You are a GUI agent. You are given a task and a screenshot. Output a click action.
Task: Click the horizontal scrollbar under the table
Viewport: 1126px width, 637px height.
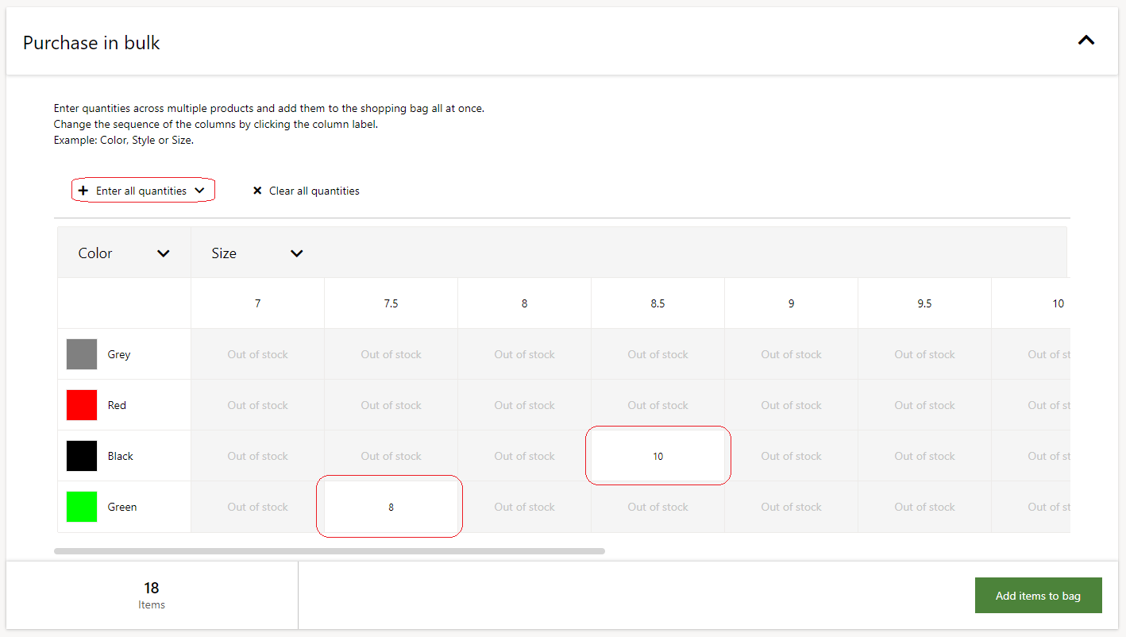click(x=329, y=550)
